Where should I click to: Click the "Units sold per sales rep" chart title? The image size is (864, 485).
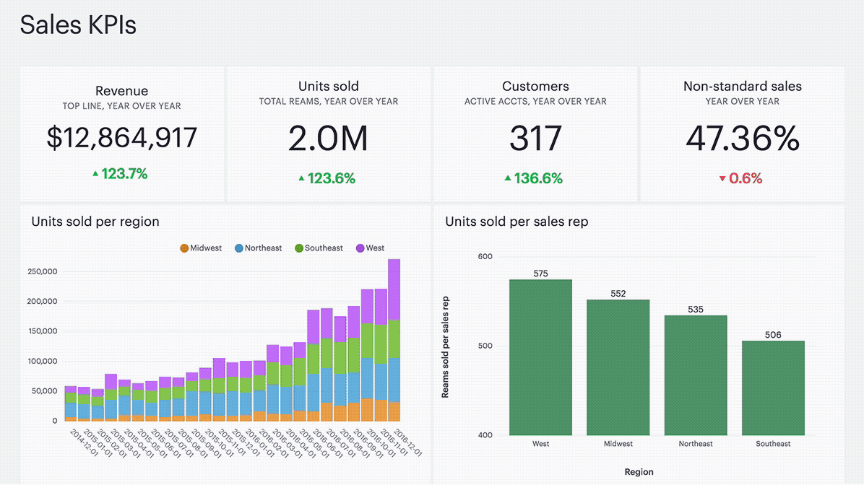[x=517, y=222]
